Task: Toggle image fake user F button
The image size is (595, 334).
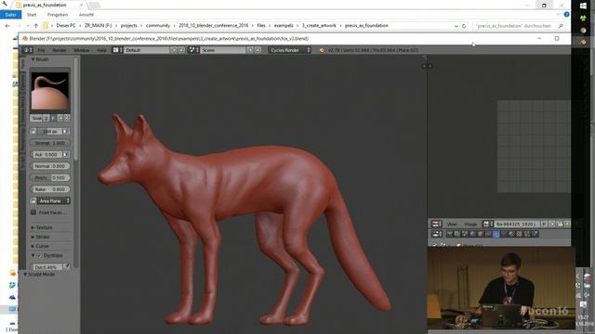Action: (544, 225)
